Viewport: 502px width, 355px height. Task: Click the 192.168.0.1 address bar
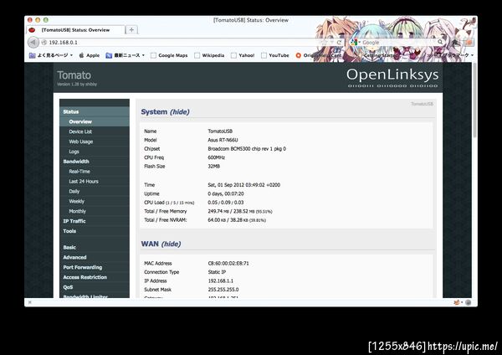point(182,43)
